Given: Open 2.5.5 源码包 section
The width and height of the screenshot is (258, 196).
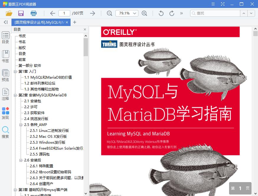Looking at the screenshot, I should pos(40,154).
